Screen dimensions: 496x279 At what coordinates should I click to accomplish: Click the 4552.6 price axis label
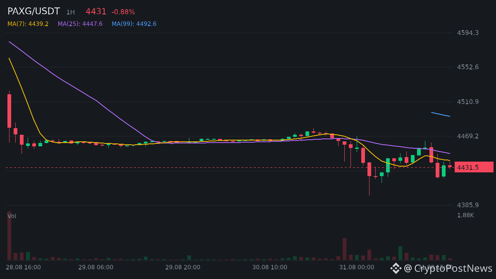tap(468, 67)
